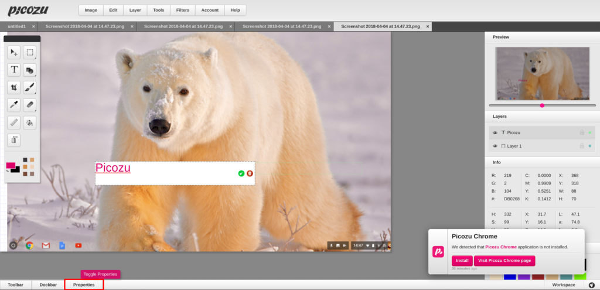The image size is (600, 290).
Task: Close the untitled1 tab
Action: click(x=33, y=26)
